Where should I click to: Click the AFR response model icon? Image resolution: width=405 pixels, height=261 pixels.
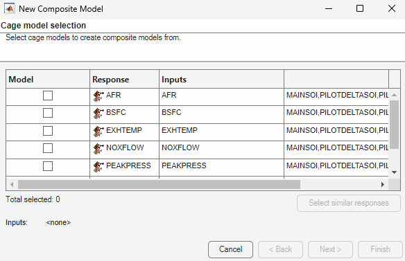[98, 96]
